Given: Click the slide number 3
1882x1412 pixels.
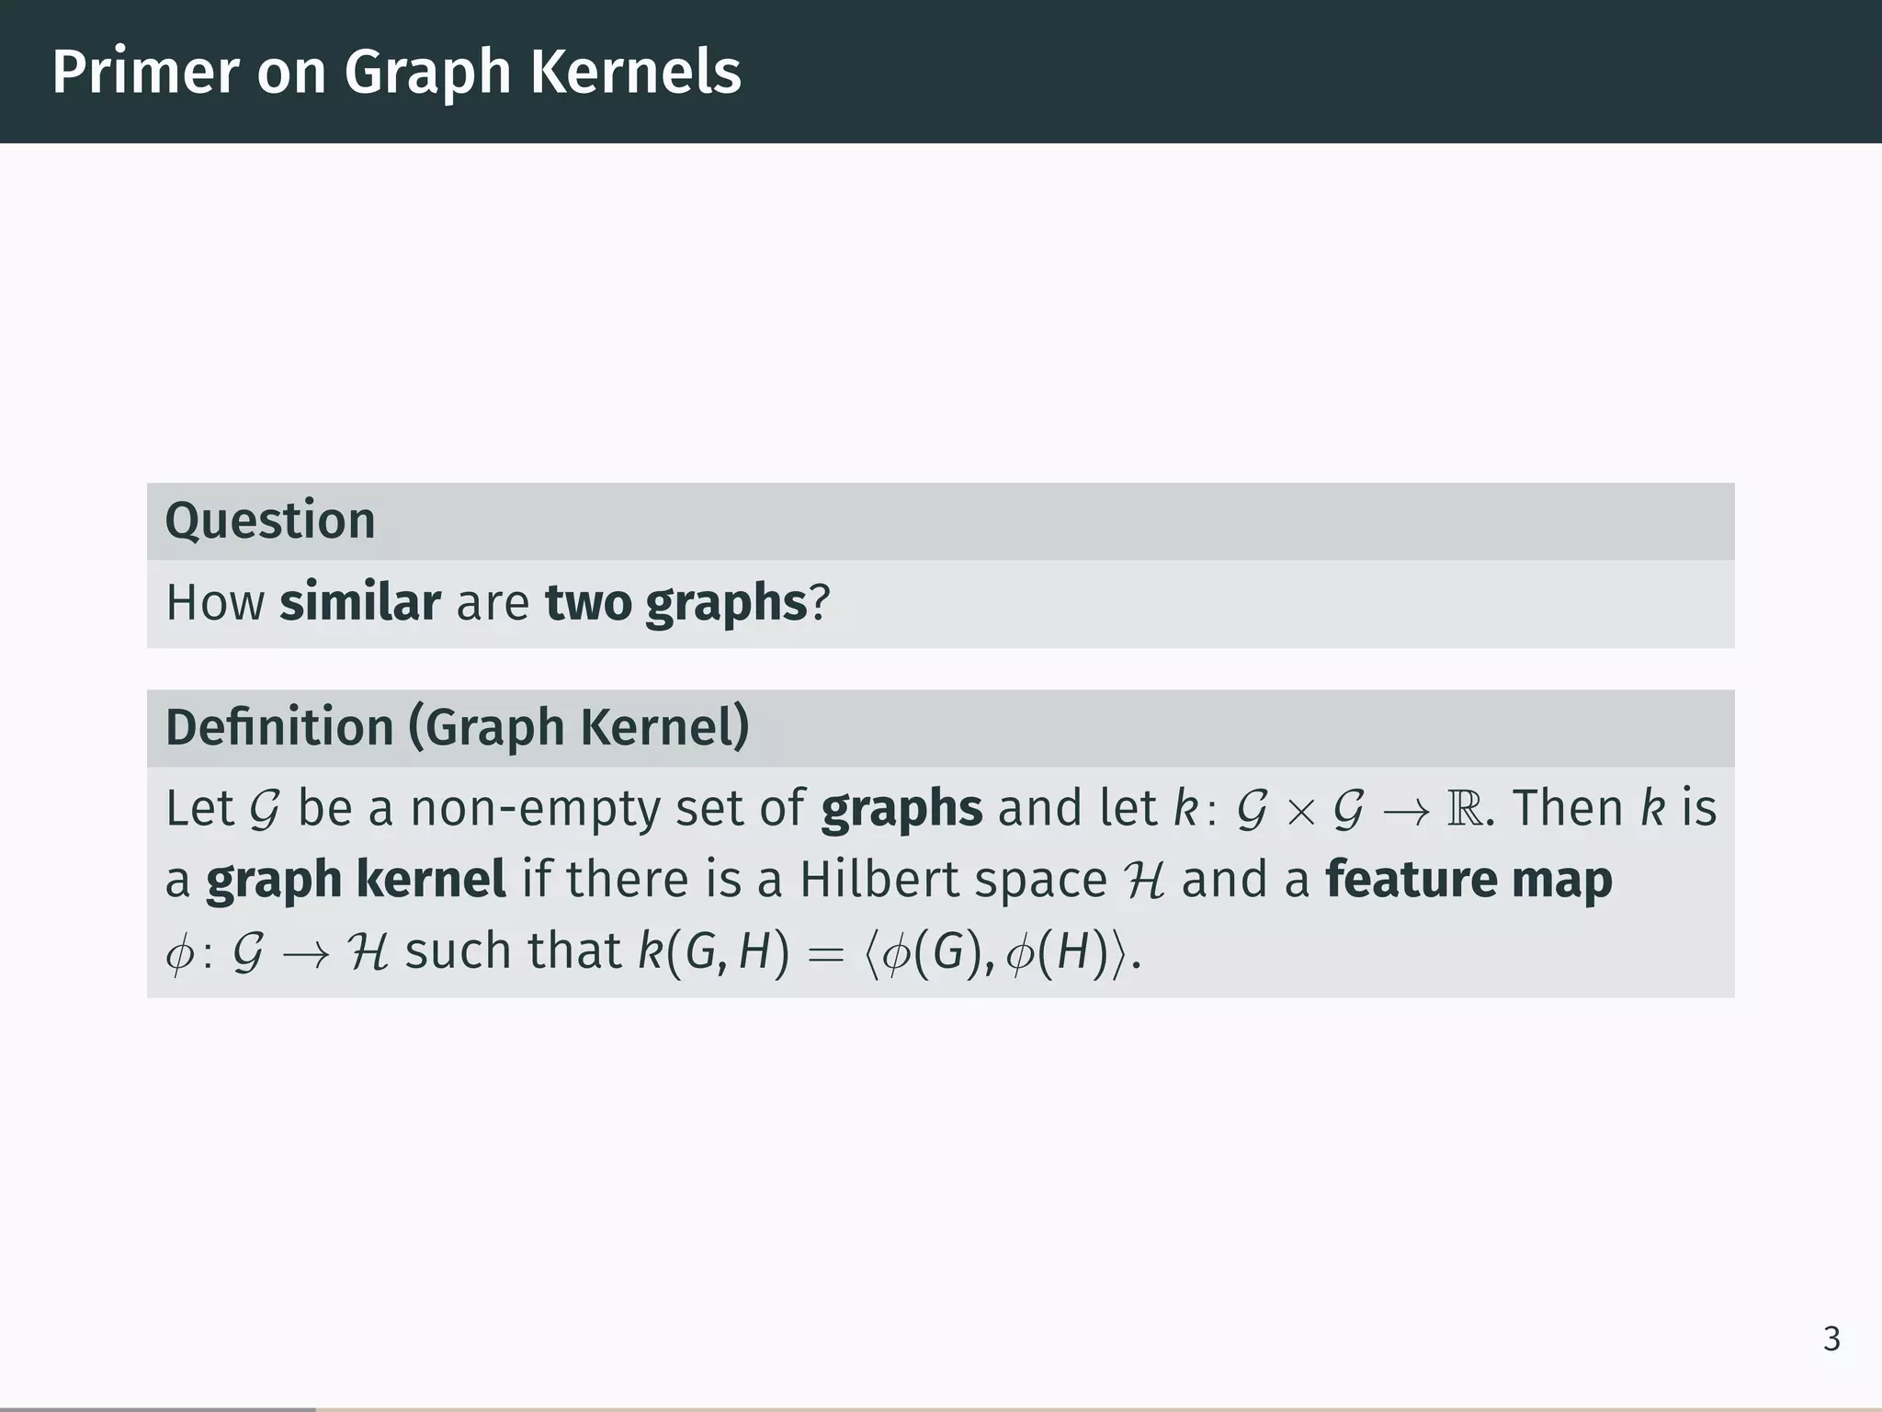Looking at the screenshot, I should (1831, 1339).
